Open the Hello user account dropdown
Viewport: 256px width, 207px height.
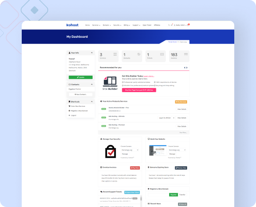point(180,25)
